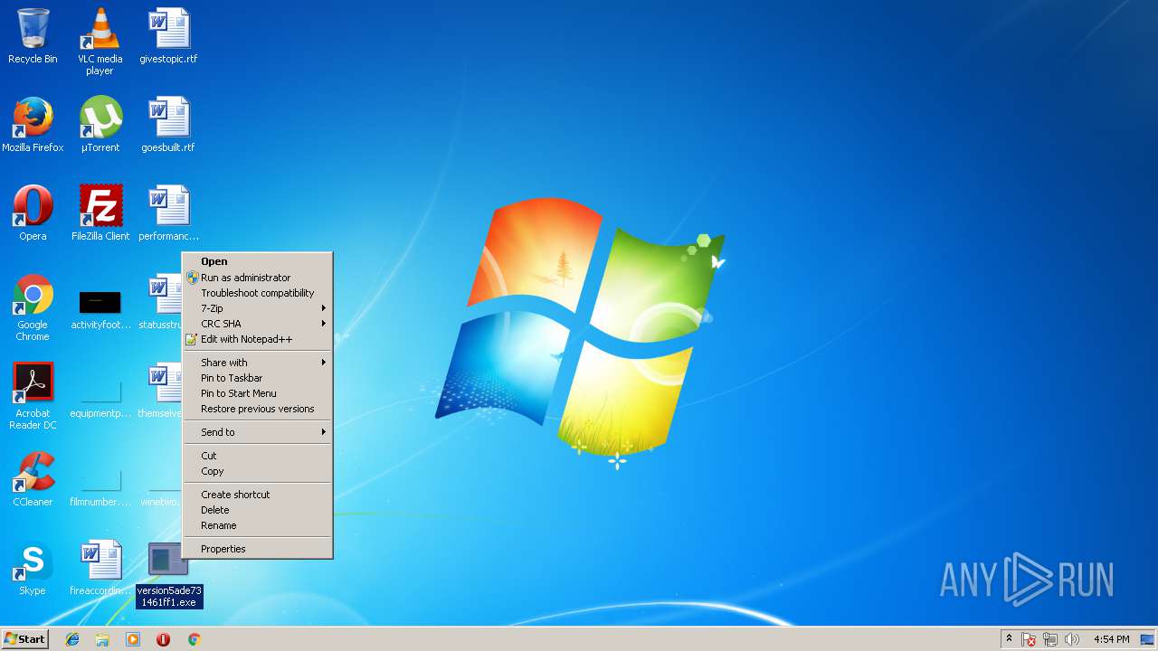This screenshot has width=1158, height=651.
Task: Choose Troubleshoot compatibility
Action: tap(257, 293)
